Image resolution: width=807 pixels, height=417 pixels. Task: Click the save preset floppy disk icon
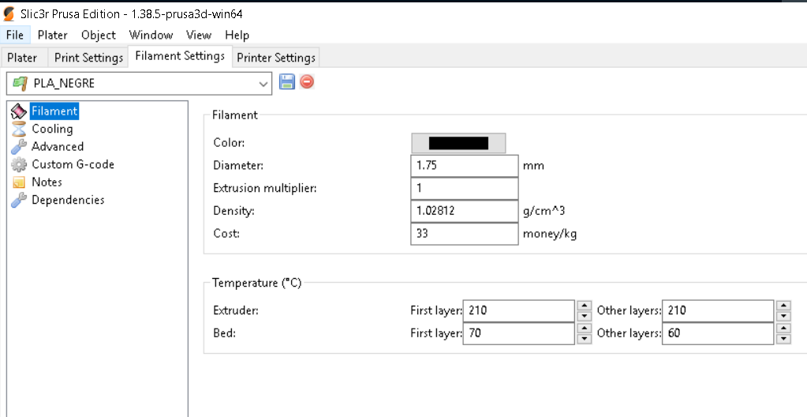point(286,81)
